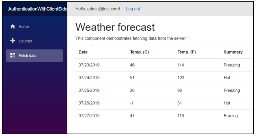
Task: Go to the Counter page
Action: (x=25, y=41)
